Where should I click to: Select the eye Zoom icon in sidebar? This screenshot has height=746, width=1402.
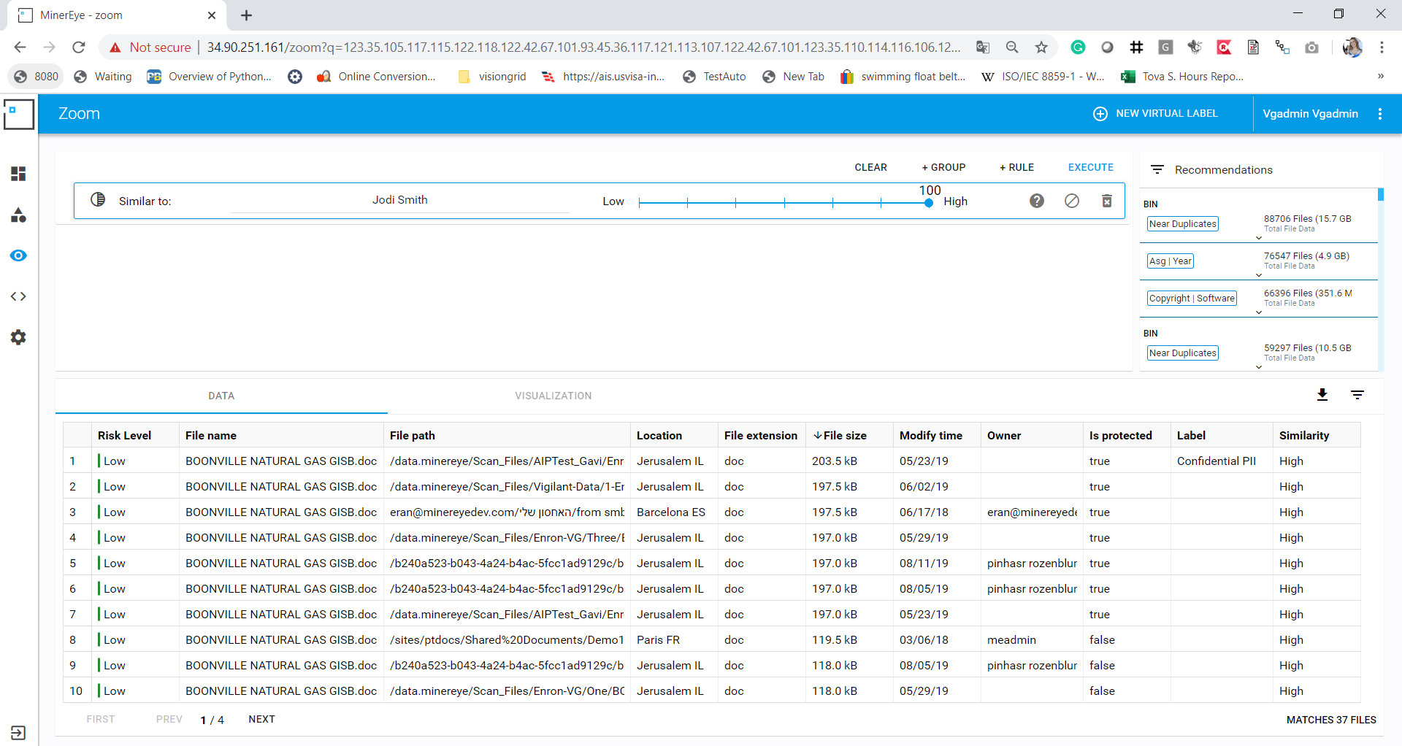coord(18,255)
